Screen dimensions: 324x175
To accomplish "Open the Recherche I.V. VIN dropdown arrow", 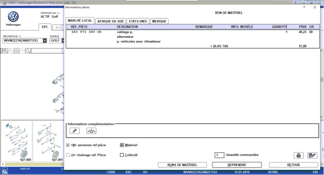I will tap(45, 40).
